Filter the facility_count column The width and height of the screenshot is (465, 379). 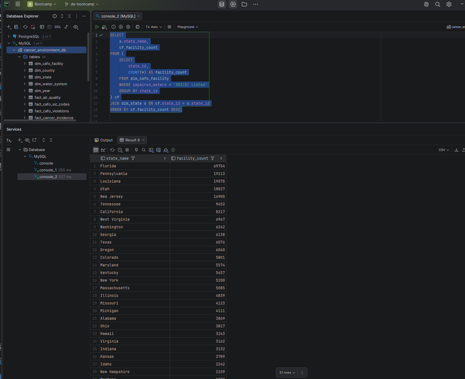(212, 158)
